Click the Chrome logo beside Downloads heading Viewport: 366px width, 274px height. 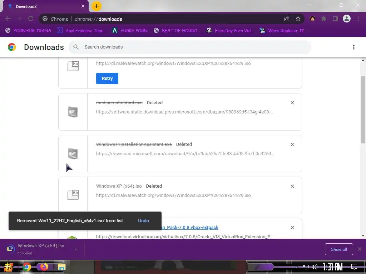tap(12, 47)
